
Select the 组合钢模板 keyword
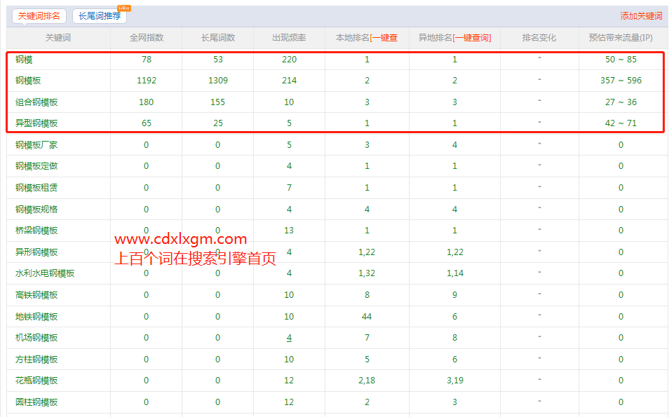tap(36, 102)
